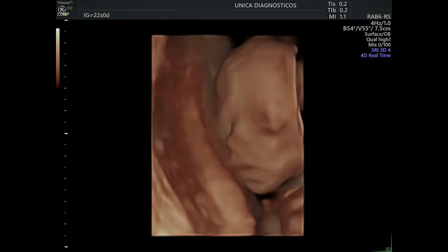This screenshot has height=252, width=448.
Task: Click the B54°/V55°/ 7.5cm setting
Action: [367, 29]
